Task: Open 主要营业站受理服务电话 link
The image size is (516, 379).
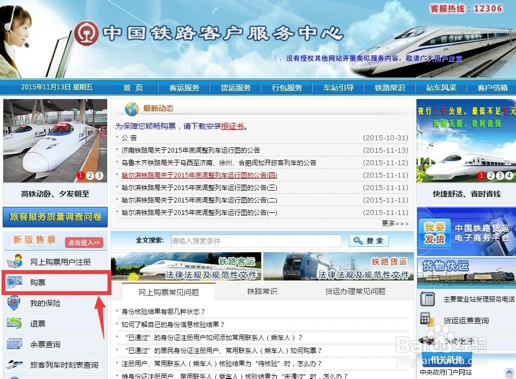Action: (479, 299)
